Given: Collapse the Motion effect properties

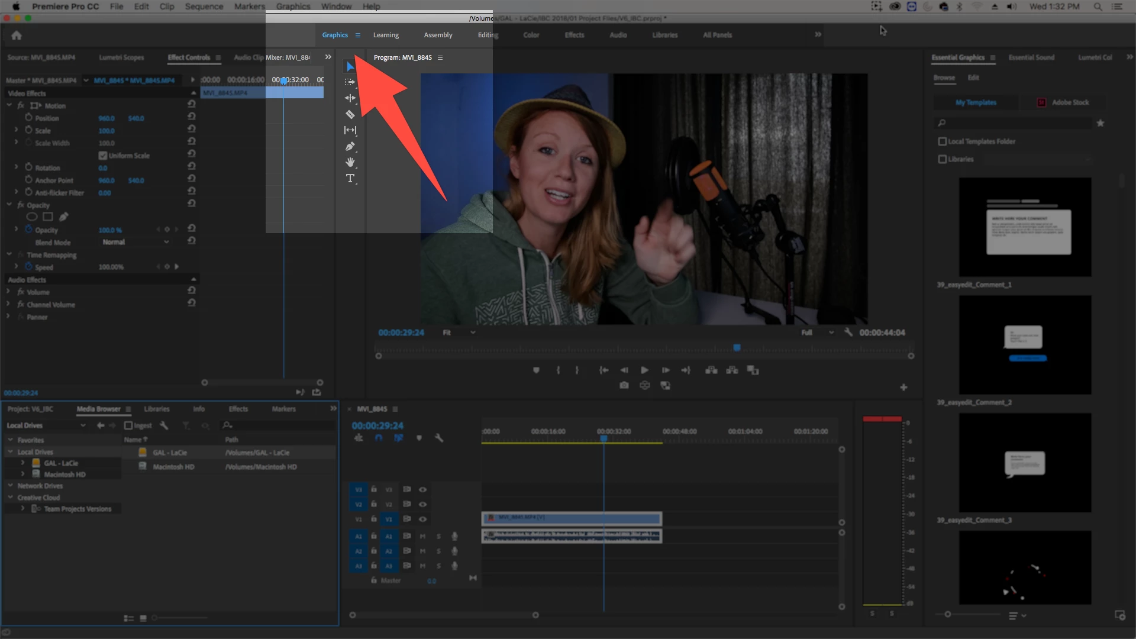Looking at the screenshot, I should pyautogui.click(x=9, y=105).
